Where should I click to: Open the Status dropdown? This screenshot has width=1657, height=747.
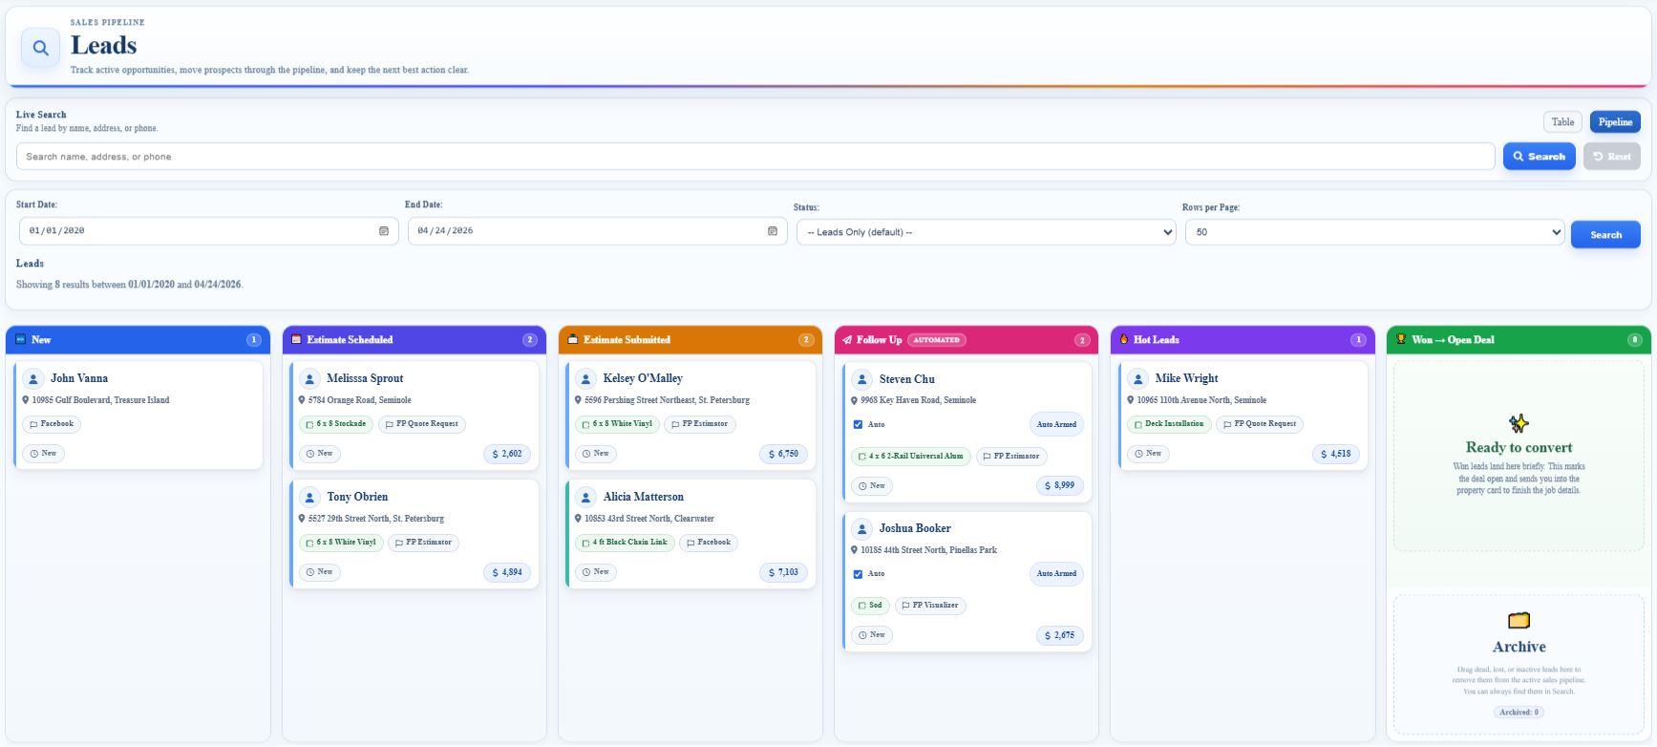(986, 232)
